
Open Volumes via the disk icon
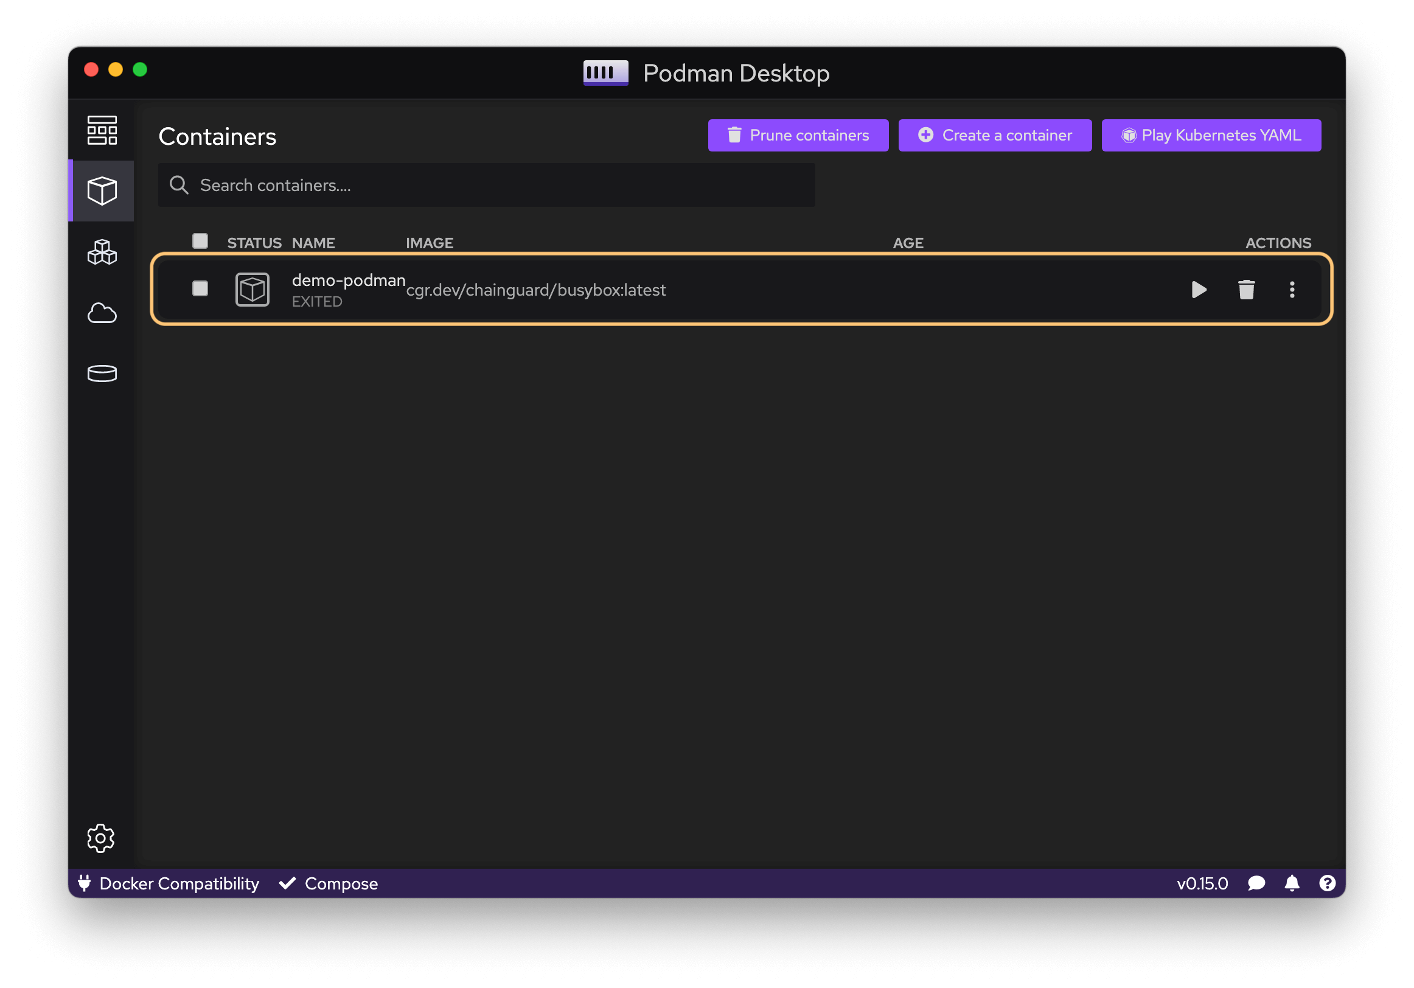(x=102, y=374)
